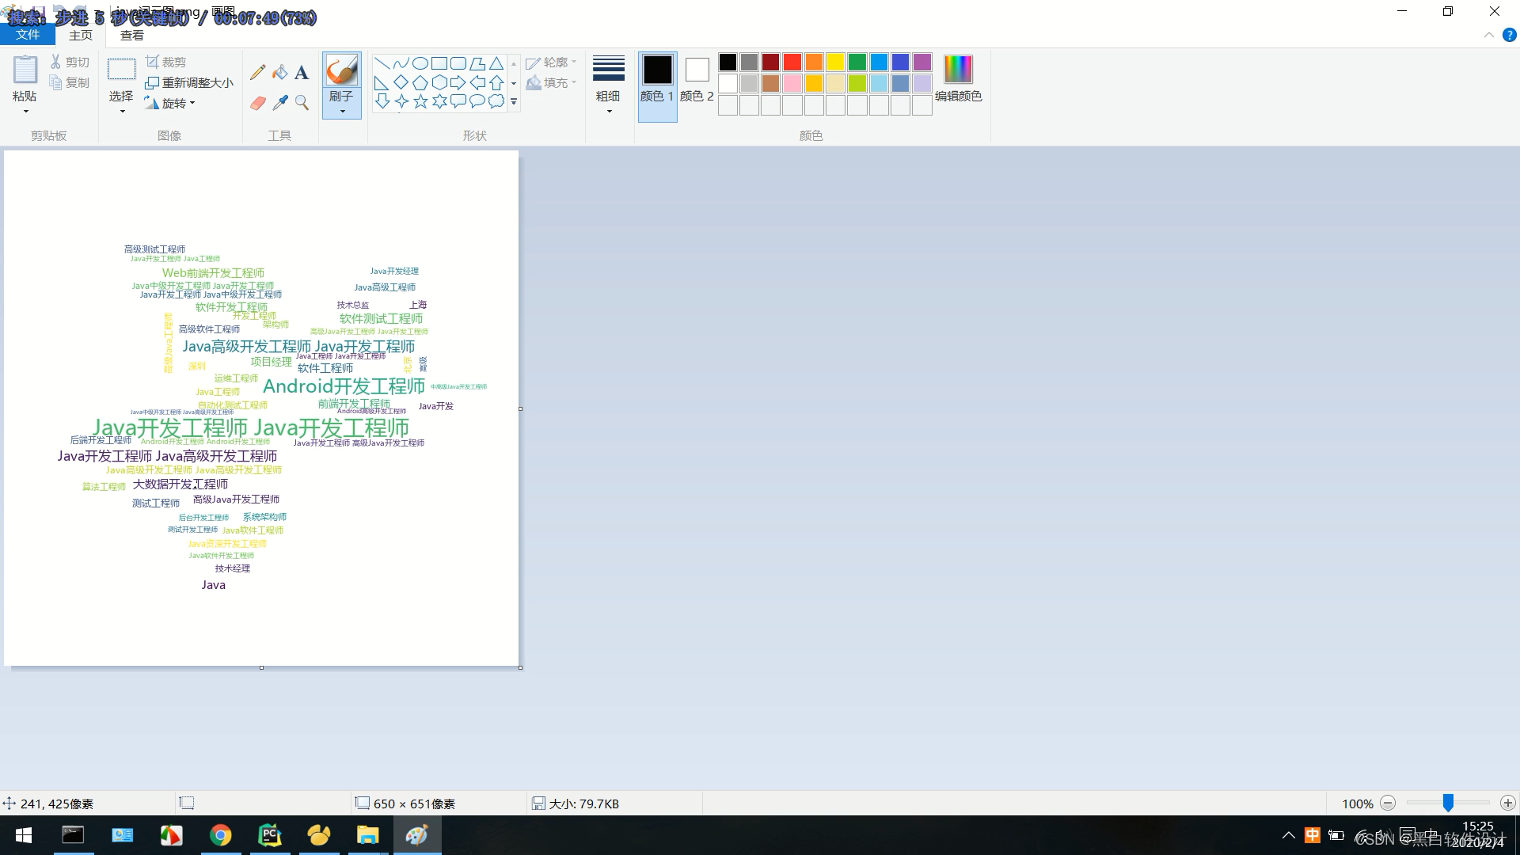Viewport: 1520px width, 855px height.
Task: Select the Color picker eyedropper tool
Action: [x=279, y=103]
